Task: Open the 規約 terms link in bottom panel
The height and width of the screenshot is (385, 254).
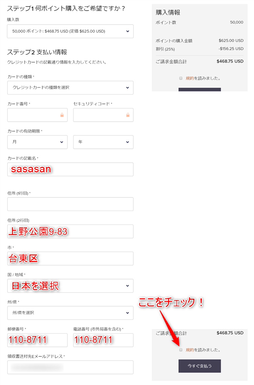Action: [190, 350]
